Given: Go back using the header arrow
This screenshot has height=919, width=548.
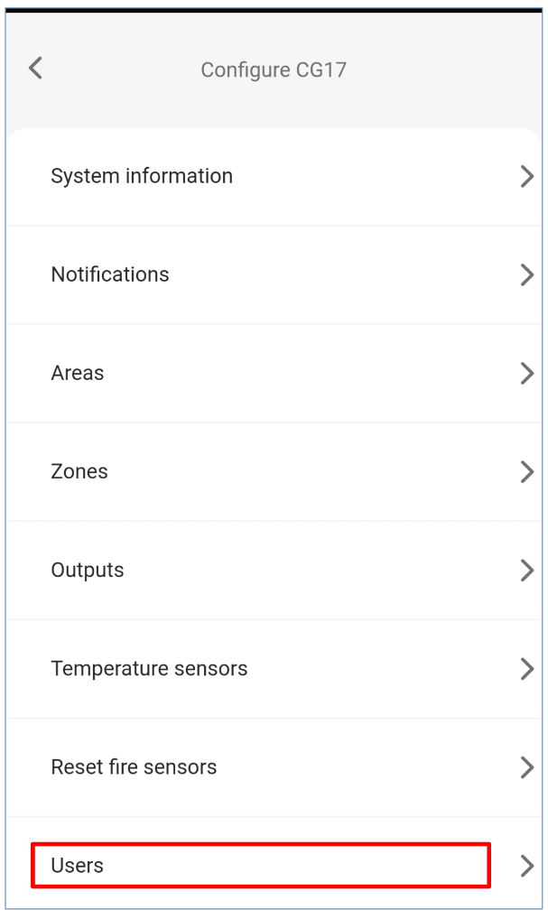Looking at the screenshot, I should [x=35, y=68].
